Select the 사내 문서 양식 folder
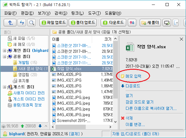 (24, 69)
